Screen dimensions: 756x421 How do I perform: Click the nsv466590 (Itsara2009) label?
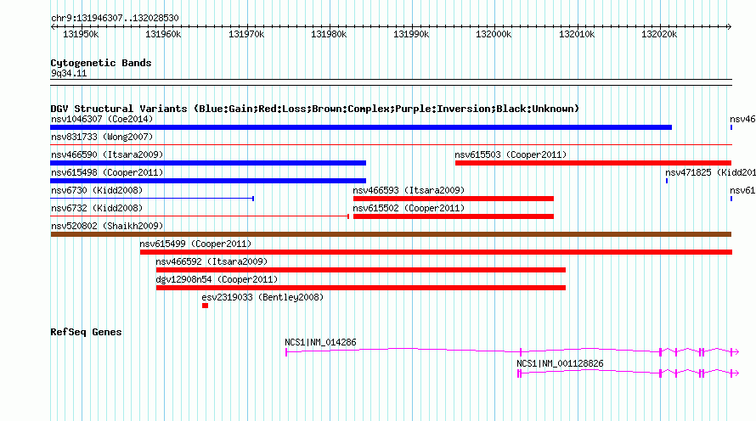pos(107,154)
